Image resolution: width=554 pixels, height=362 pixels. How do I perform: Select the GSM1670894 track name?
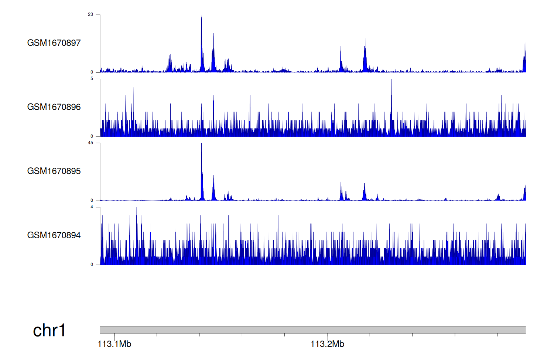54,235
